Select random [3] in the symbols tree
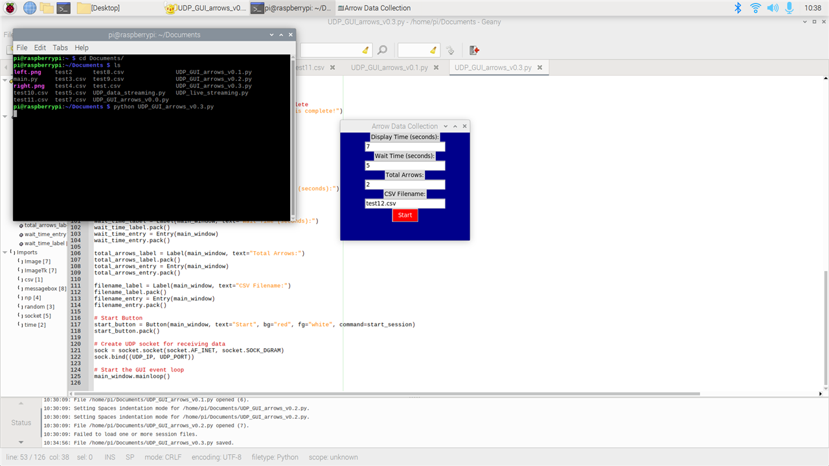This screenshot has height=466, width=829. [x=40, y=307]
